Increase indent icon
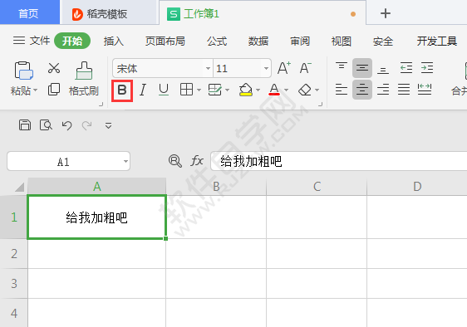467x327 pixels. point(427,68)
